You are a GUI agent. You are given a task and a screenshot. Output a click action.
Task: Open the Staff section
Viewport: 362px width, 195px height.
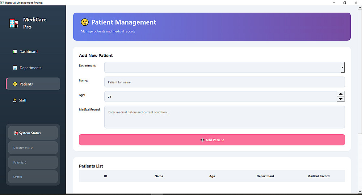coord(22,100)
